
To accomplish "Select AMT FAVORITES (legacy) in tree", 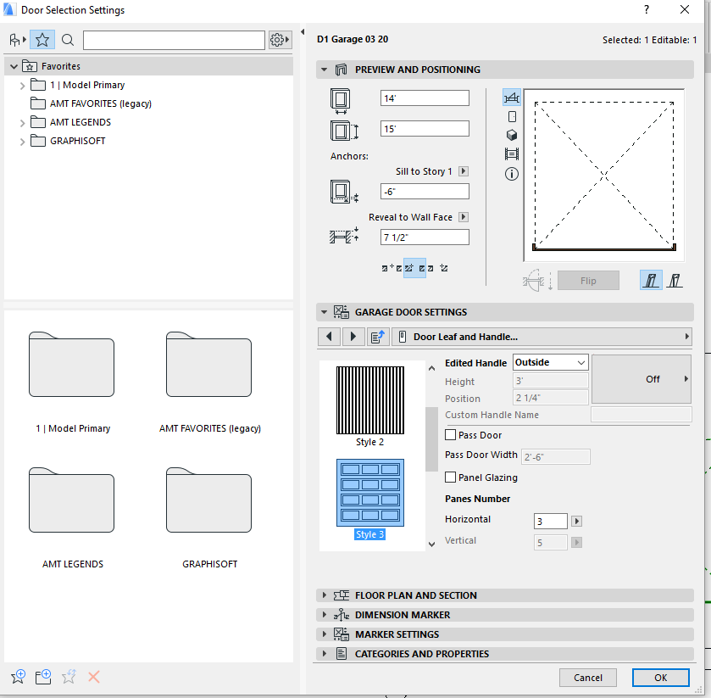I will 101,103.
